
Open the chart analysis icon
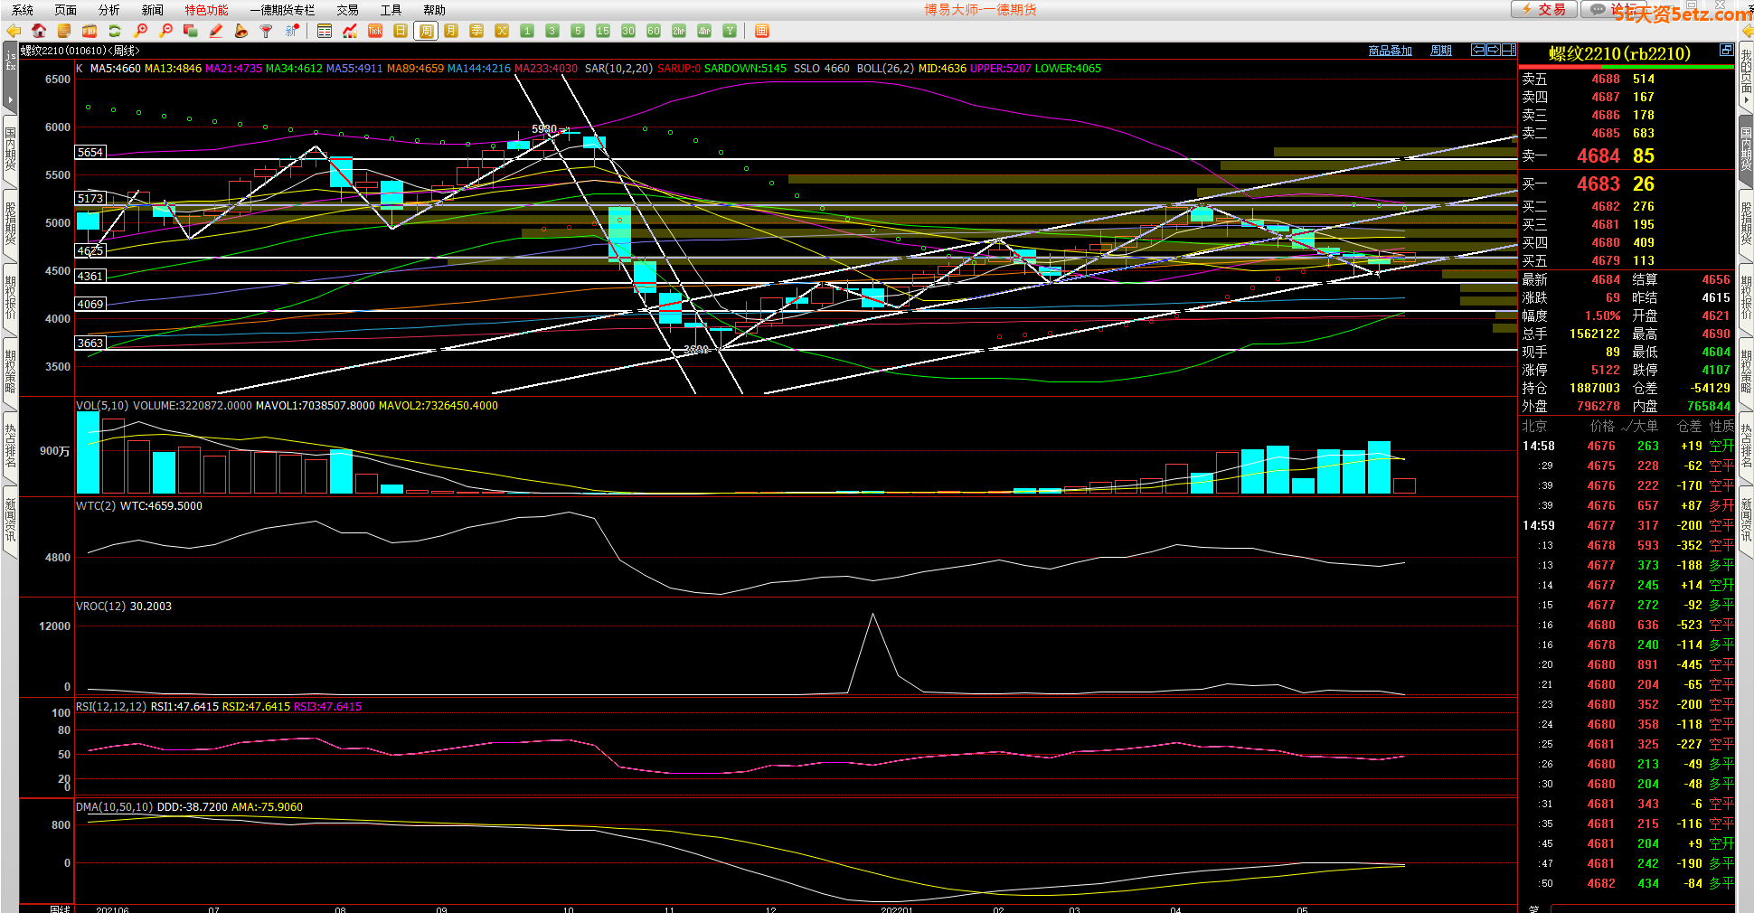pyautogui.click(x=350, y=31)
